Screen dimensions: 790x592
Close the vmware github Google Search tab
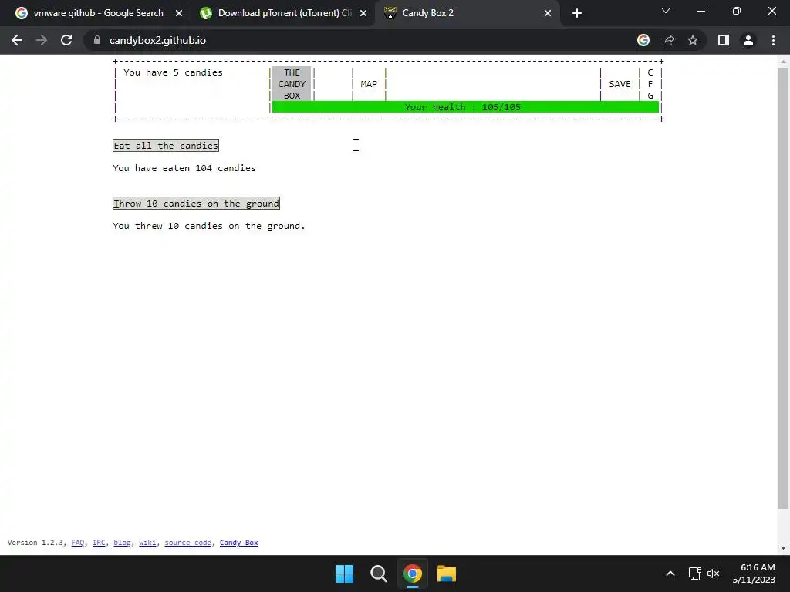point(179,13)
